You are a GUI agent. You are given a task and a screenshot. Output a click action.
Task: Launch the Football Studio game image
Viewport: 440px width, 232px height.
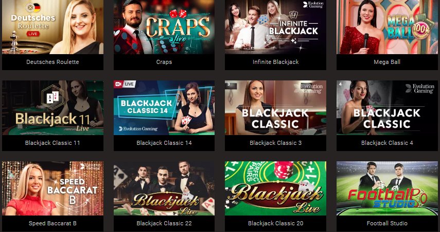click(x=387, y=188)
